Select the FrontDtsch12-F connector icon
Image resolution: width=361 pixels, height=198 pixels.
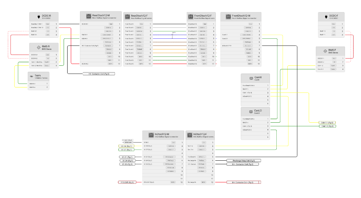(x=191, y=17)
